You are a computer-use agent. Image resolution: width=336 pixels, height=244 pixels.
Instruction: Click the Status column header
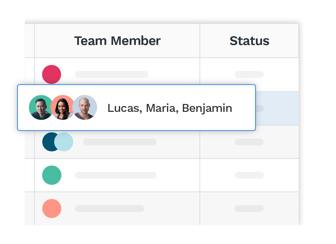coord(249,41)
